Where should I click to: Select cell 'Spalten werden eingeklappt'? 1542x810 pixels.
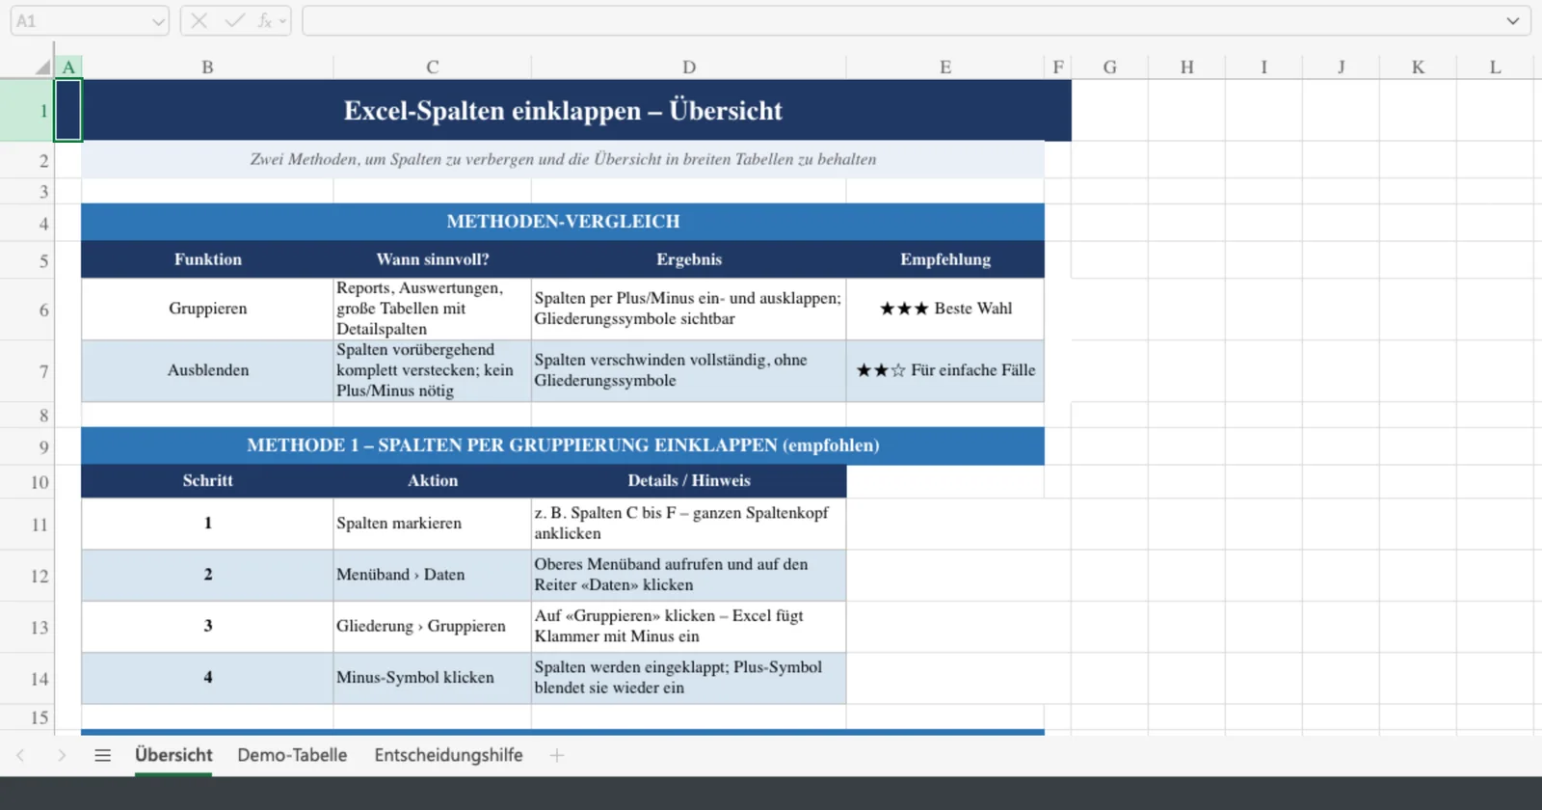[x=689, y=678]
